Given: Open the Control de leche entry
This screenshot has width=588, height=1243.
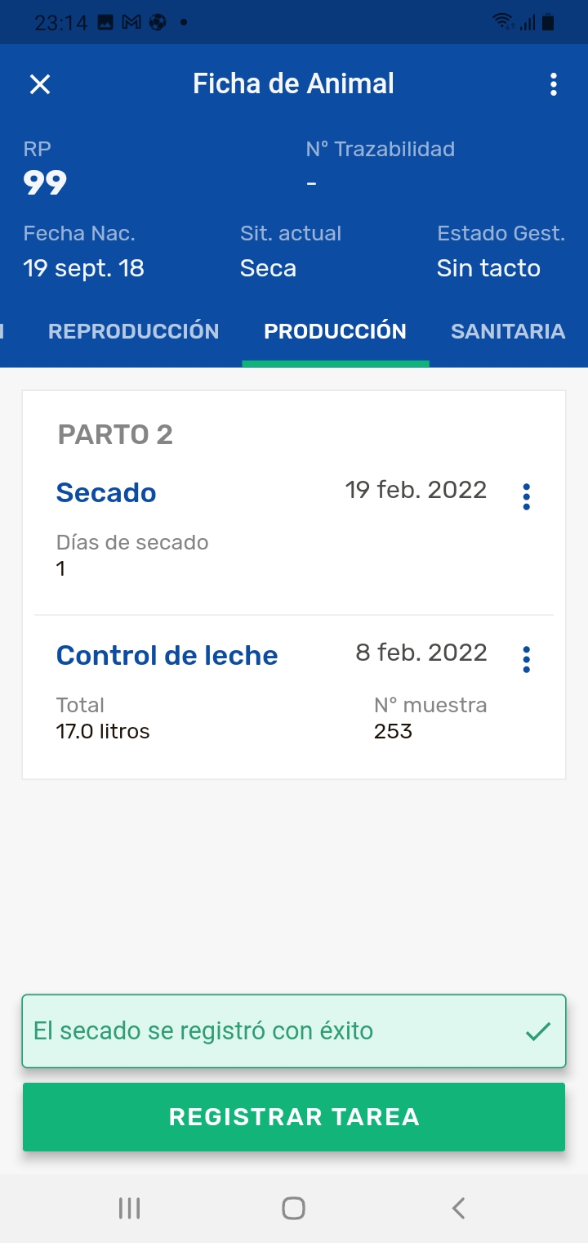Looking at the screenshot, I should coord(167,656).
